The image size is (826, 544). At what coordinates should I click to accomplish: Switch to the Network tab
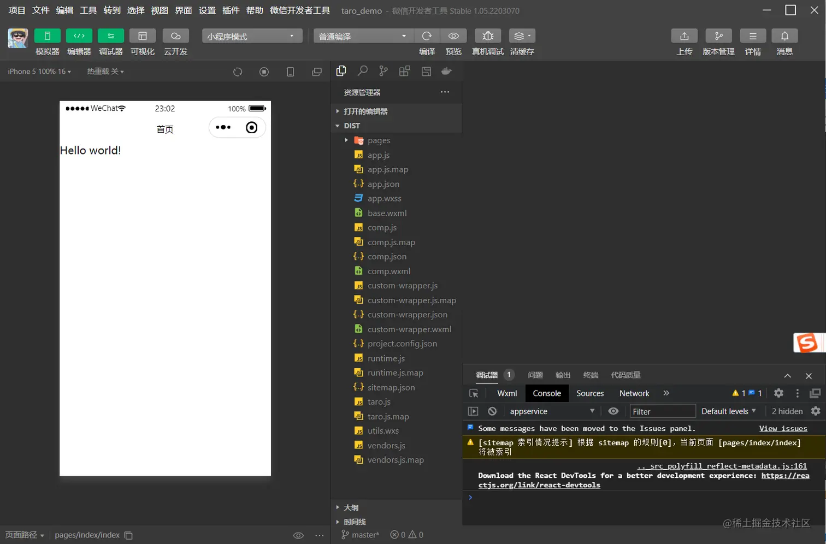pos(634,393)
